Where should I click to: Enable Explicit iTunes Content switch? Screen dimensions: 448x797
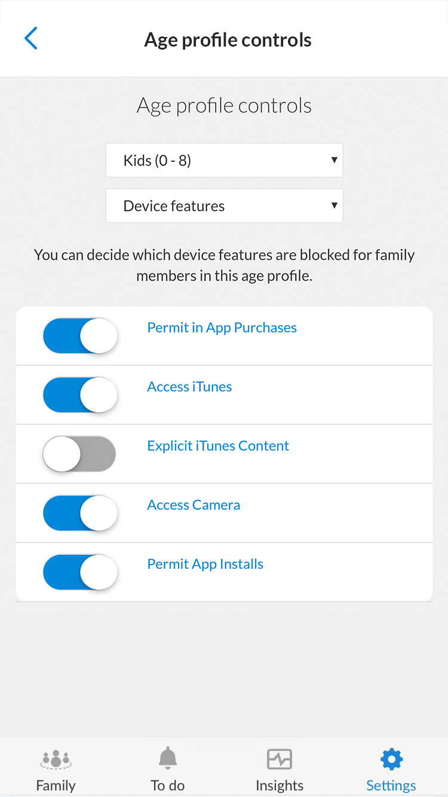79,454
